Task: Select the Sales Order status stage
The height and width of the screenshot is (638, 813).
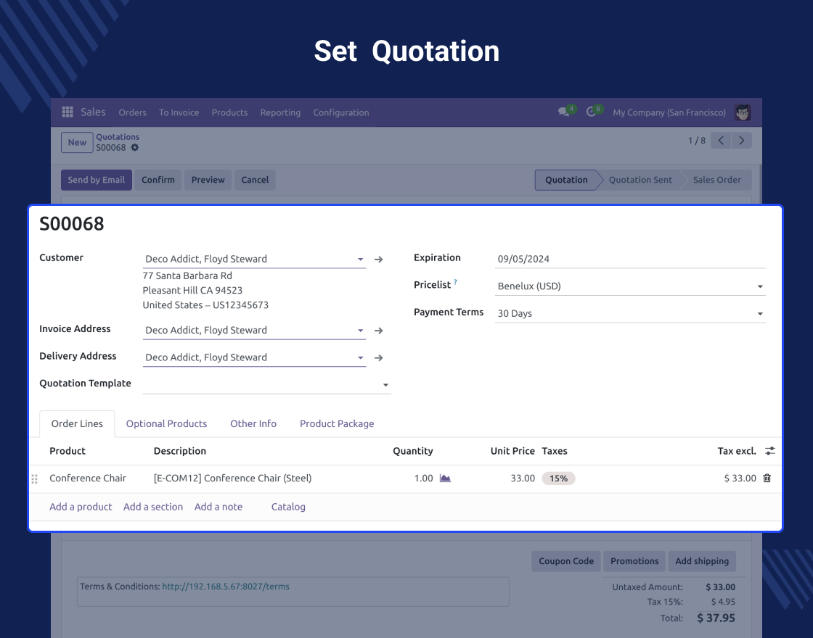Action: [717, 180]
